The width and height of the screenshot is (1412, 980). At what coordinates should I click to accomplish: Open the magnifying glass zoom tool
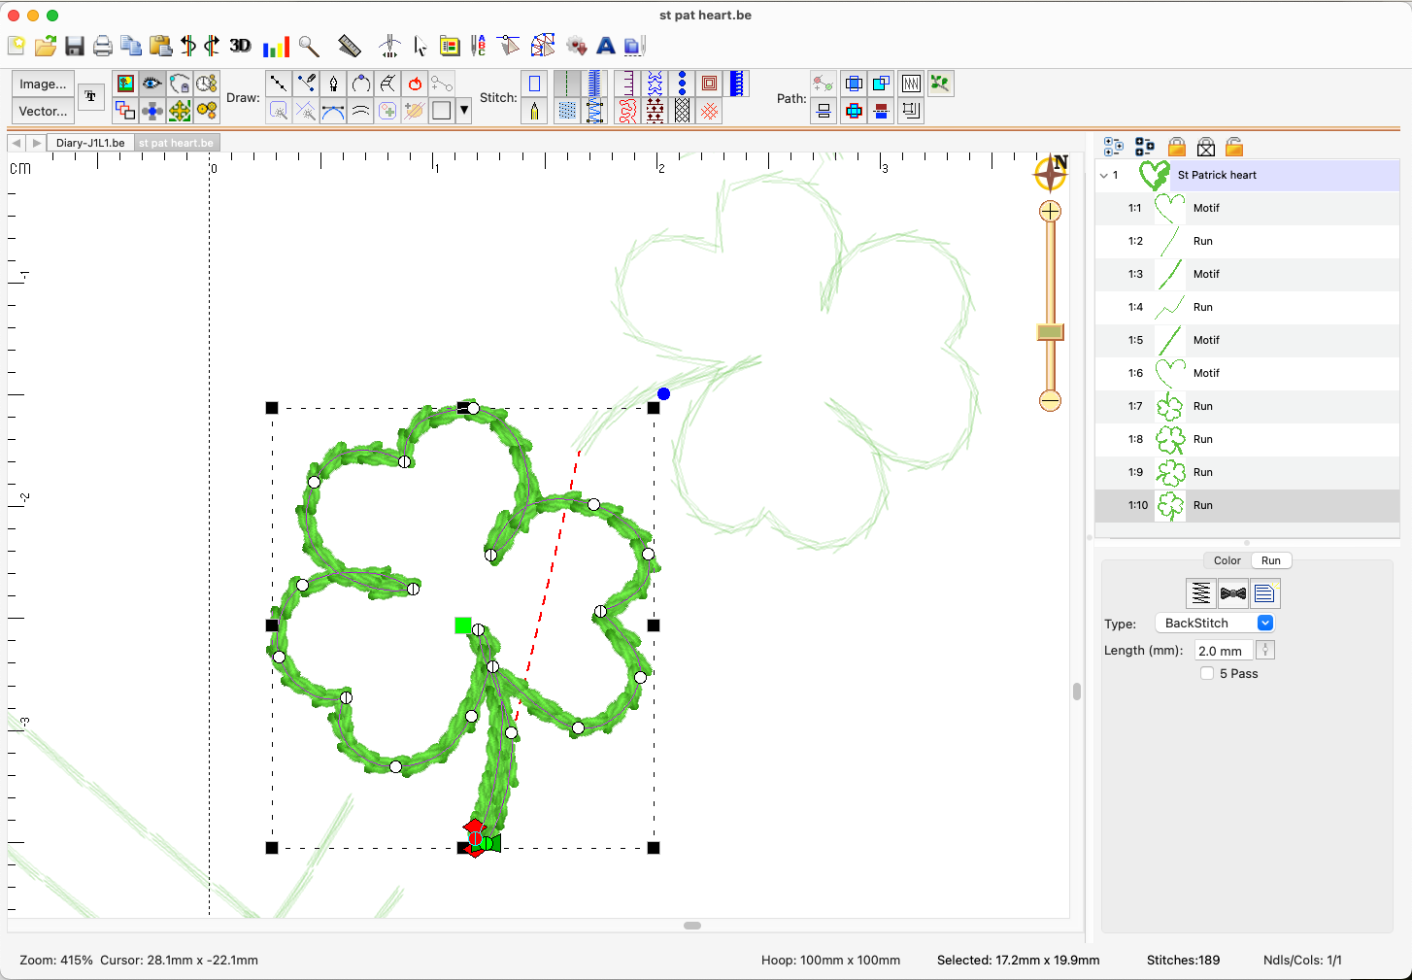(309, 46)
